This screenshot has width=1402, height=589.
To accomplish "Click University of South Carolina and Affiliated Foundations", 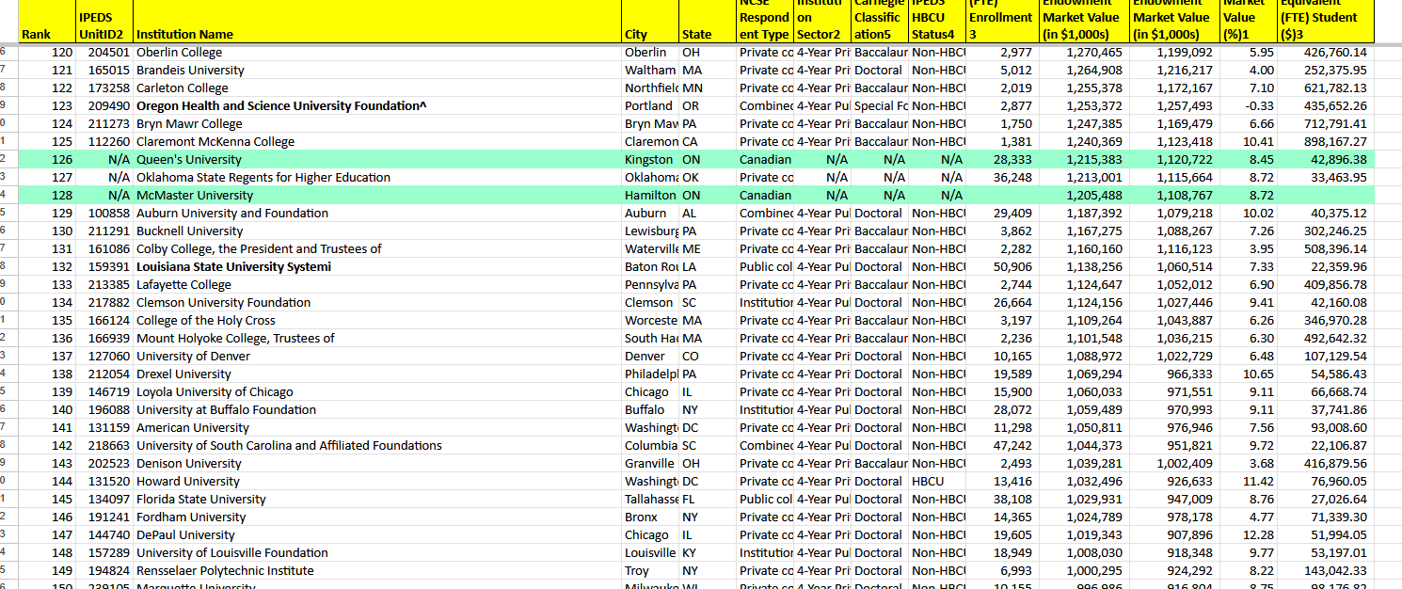I will coord(377,446).
